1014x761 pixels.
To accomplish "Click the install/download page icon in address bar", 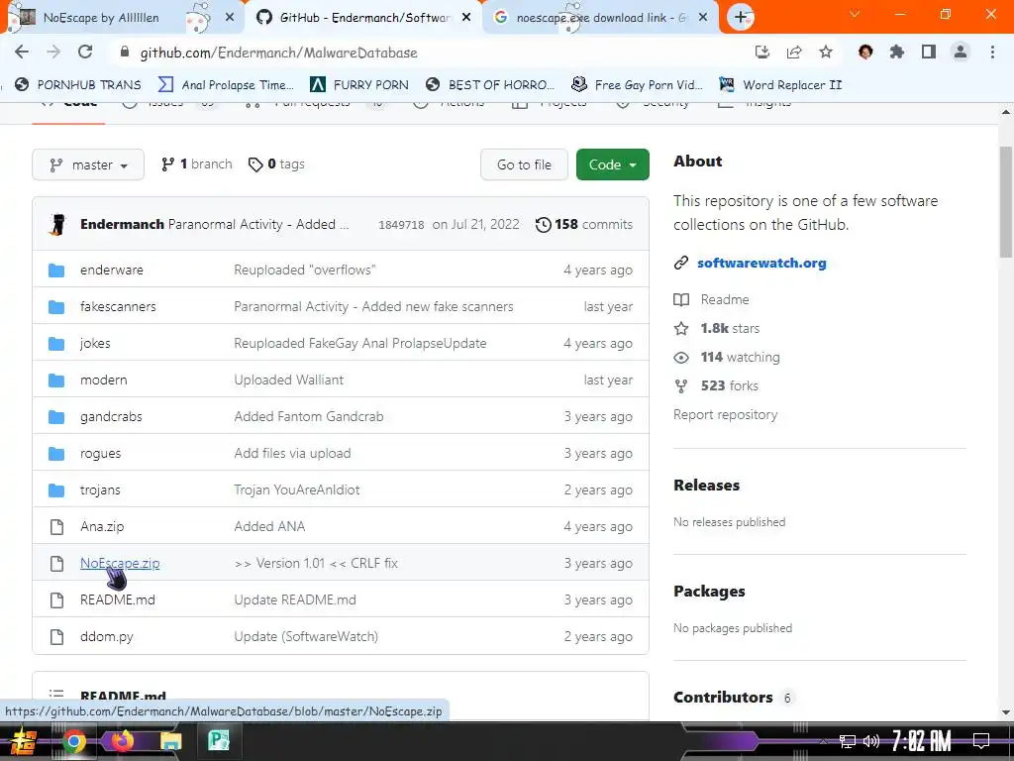I will tap(762, 53).
